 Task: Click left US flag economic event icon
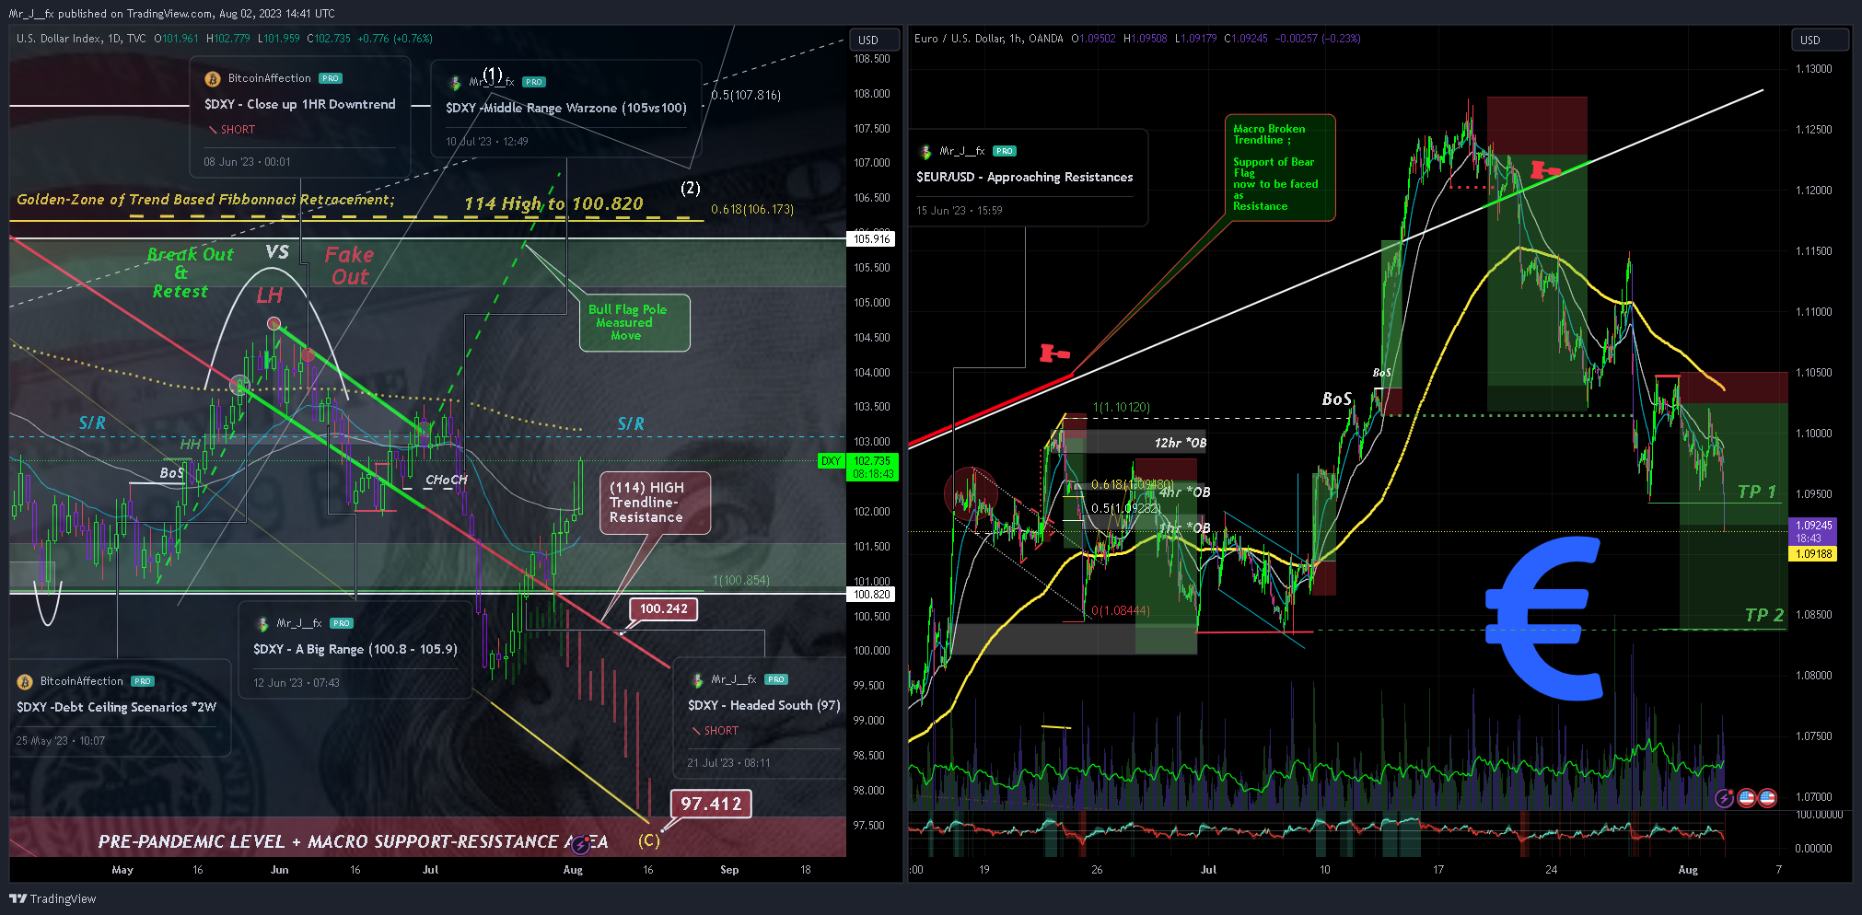click(x=1746, y=798)
